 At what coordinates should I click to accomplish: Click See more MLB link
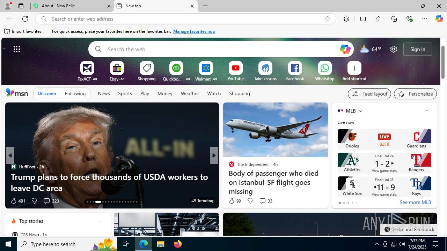pyautogui.click(x=415, y=202)
